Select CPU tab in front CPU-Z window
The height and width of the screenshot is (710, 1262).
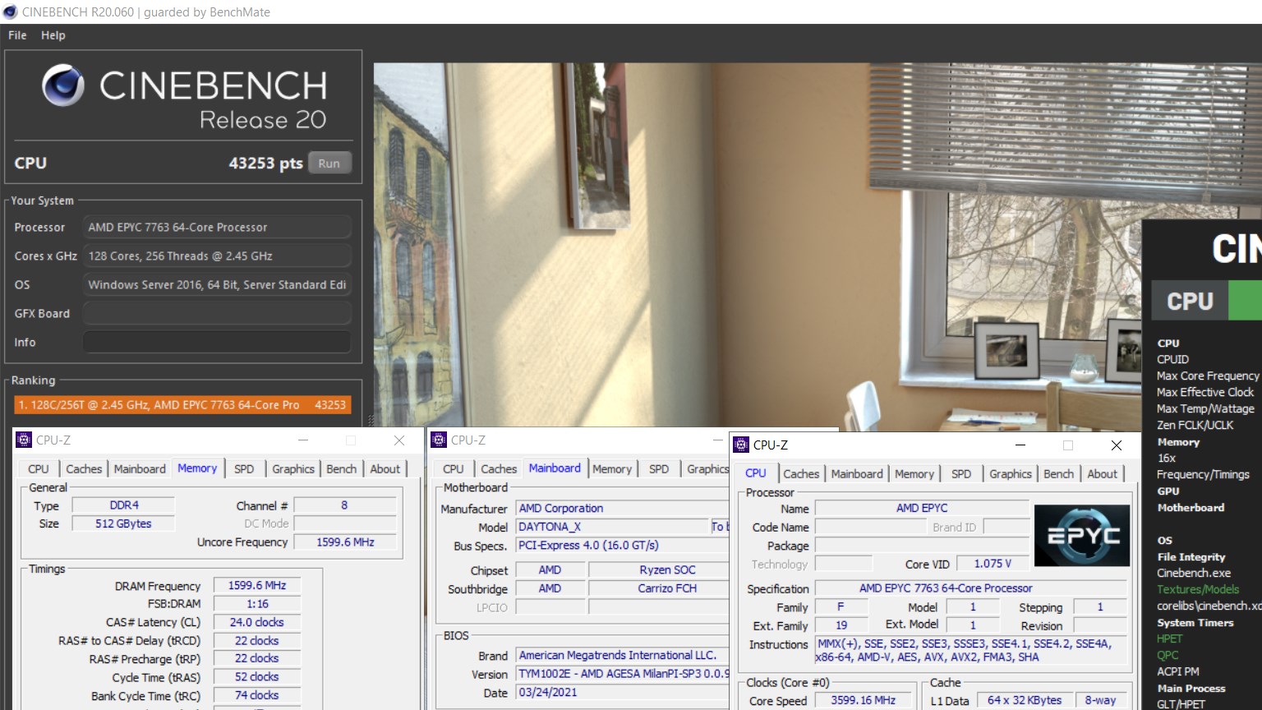756,473
